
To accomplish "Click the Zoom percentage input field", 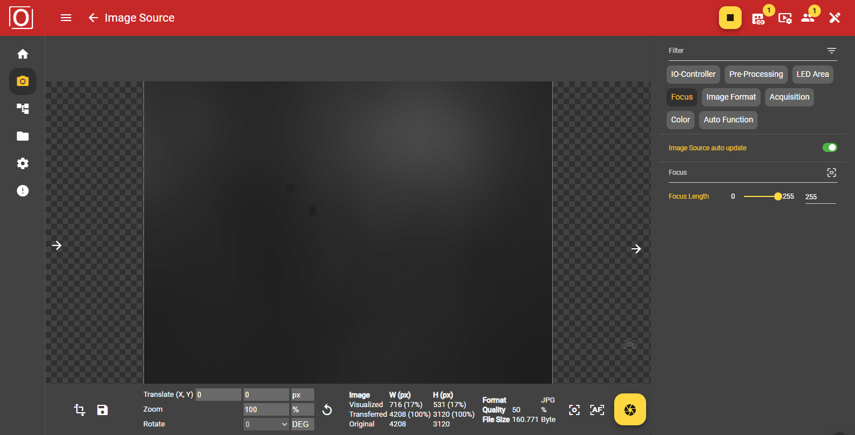I will [266, 409].
